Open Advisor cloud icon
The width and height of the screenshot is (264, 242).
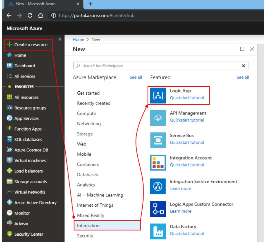(9, 223)
